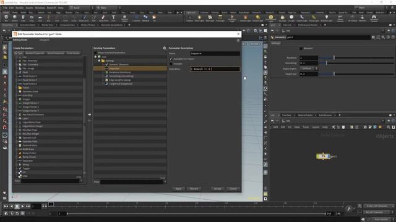Screen dimensions: 396x222
Task: Switch to Geometry Spreadsheet tab
Action: [x=111, y=25]
